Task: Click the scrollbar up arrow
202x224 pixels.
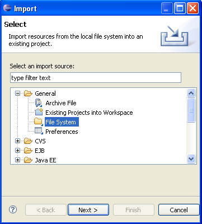Action: pos(191,93)
